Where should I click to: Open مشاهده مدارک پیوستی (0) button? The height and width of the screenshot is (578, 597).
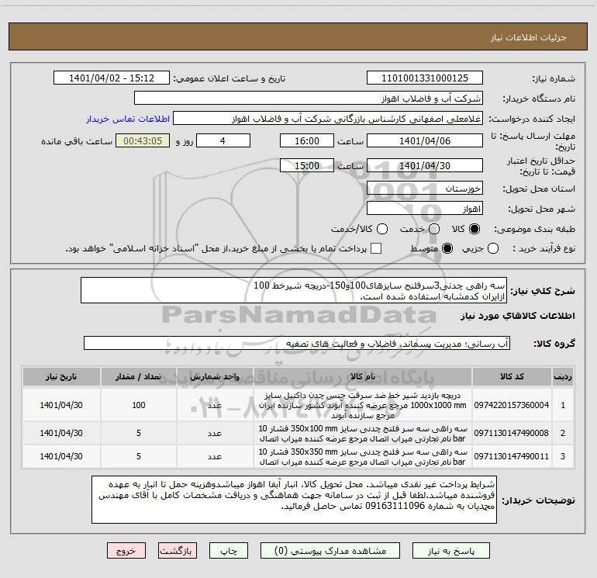click(x=330, y=551)
